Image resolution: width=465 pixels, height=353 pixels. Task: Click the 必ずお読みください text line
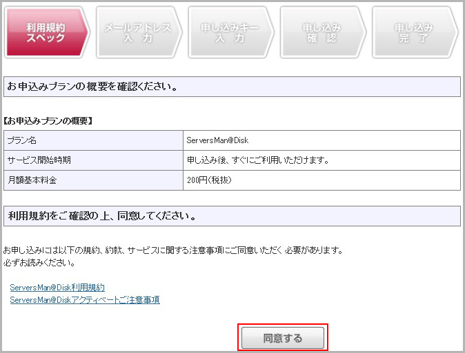pos(39,263)
